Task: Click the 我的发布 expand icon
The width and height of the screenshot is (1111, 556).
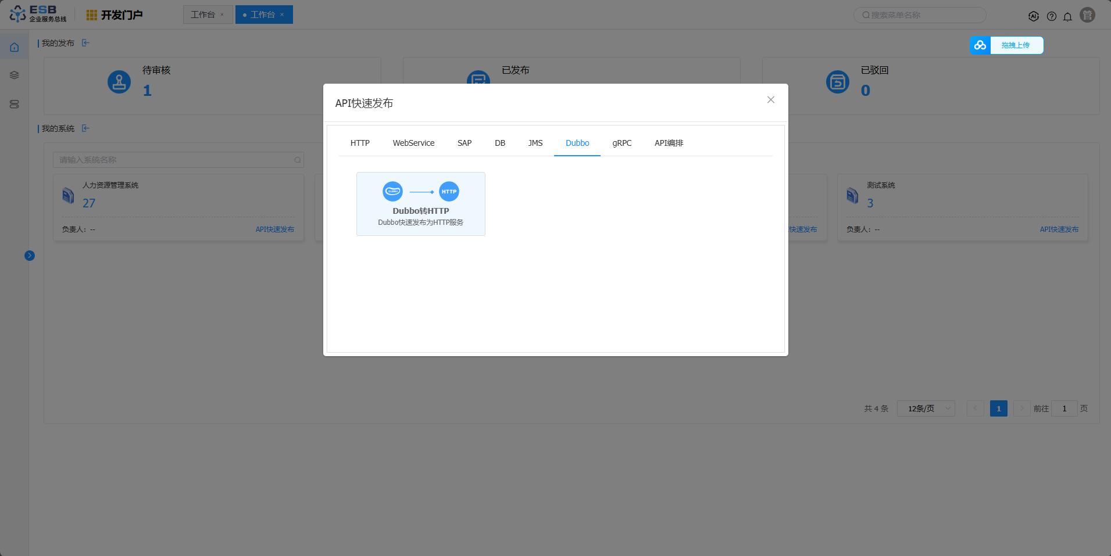Action: click(x=85, y=43)
